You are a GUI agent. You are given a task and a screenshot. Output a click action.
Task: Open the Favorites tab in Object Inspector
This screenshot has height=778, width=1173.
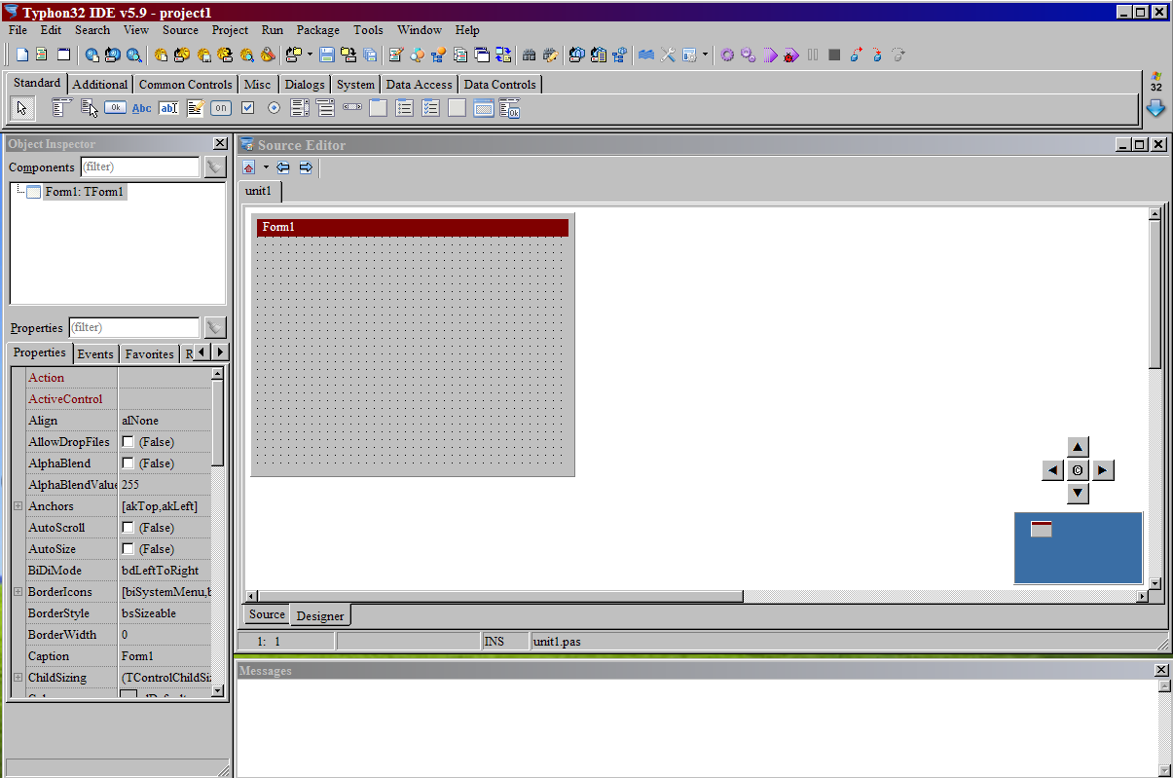[x=149, y=354]
